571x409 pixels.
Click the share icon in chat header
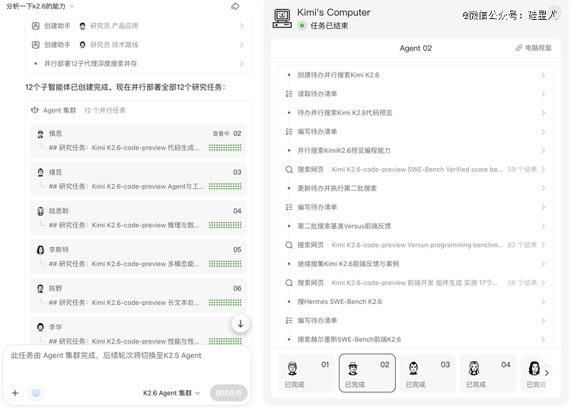click(235, 6)
